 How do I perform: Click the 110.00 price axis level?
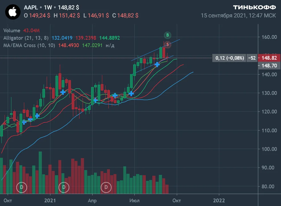269,130
